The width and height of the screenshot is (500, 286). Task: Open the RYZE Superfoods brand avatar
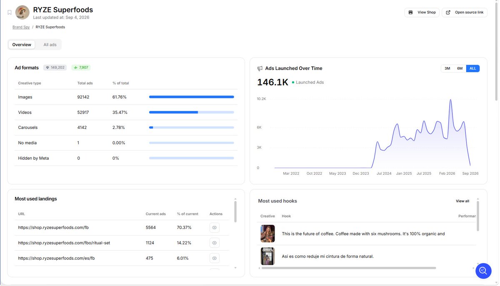[x=22, y=13]
